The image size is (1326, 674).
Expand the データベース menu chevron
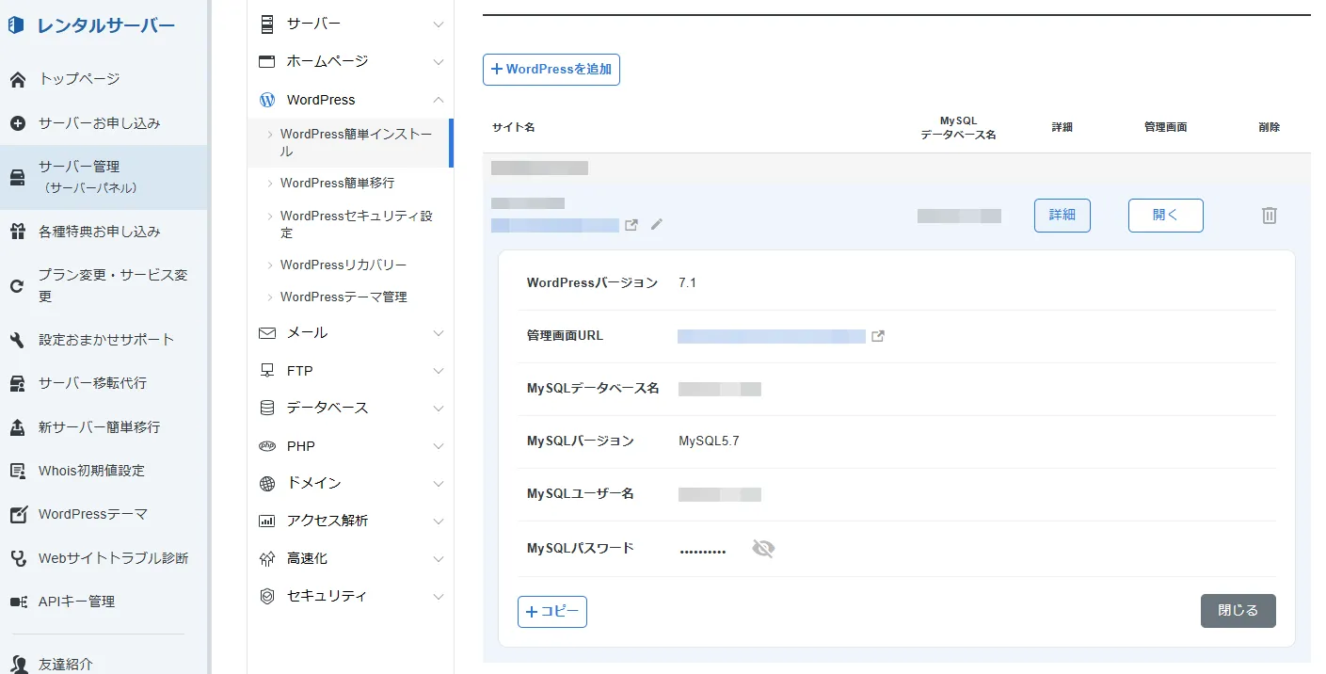439,409
